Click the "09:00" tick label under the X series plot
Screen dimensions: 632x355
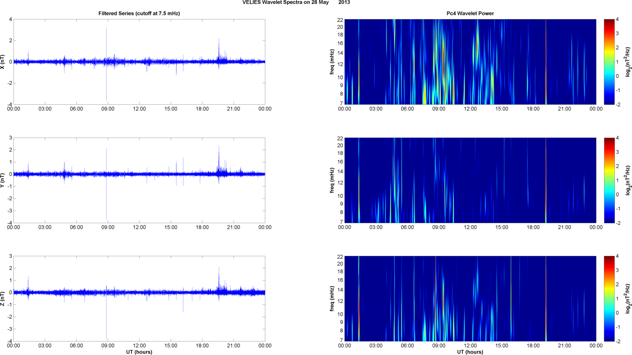(x=108, y=109)
